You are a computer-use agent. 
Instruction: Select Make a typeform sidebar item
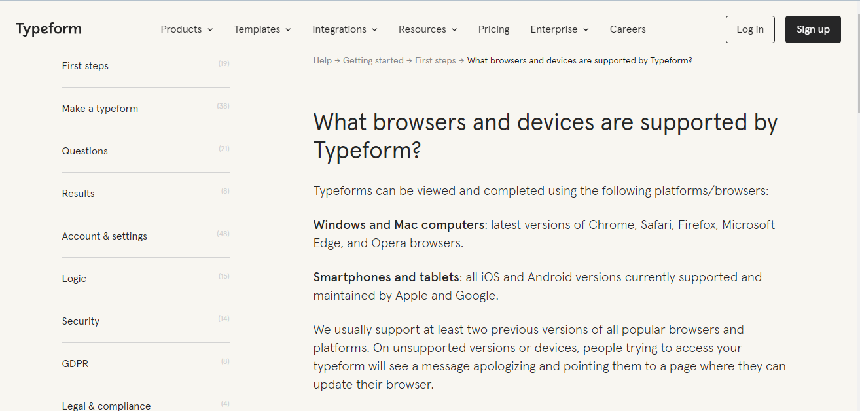(100, 109)
